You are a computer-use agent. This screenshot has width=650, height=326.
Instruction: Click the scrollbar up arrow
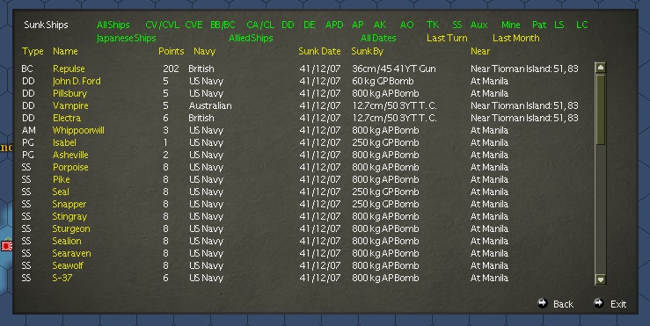pyautogui.click(x=600, y=67)
